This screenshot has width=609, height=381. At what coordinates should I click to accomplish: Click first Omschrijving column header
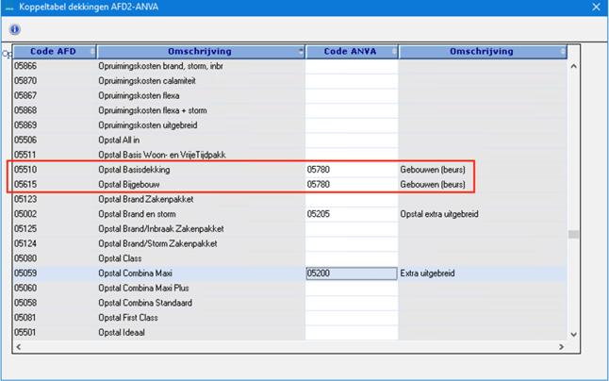(200, 52)
